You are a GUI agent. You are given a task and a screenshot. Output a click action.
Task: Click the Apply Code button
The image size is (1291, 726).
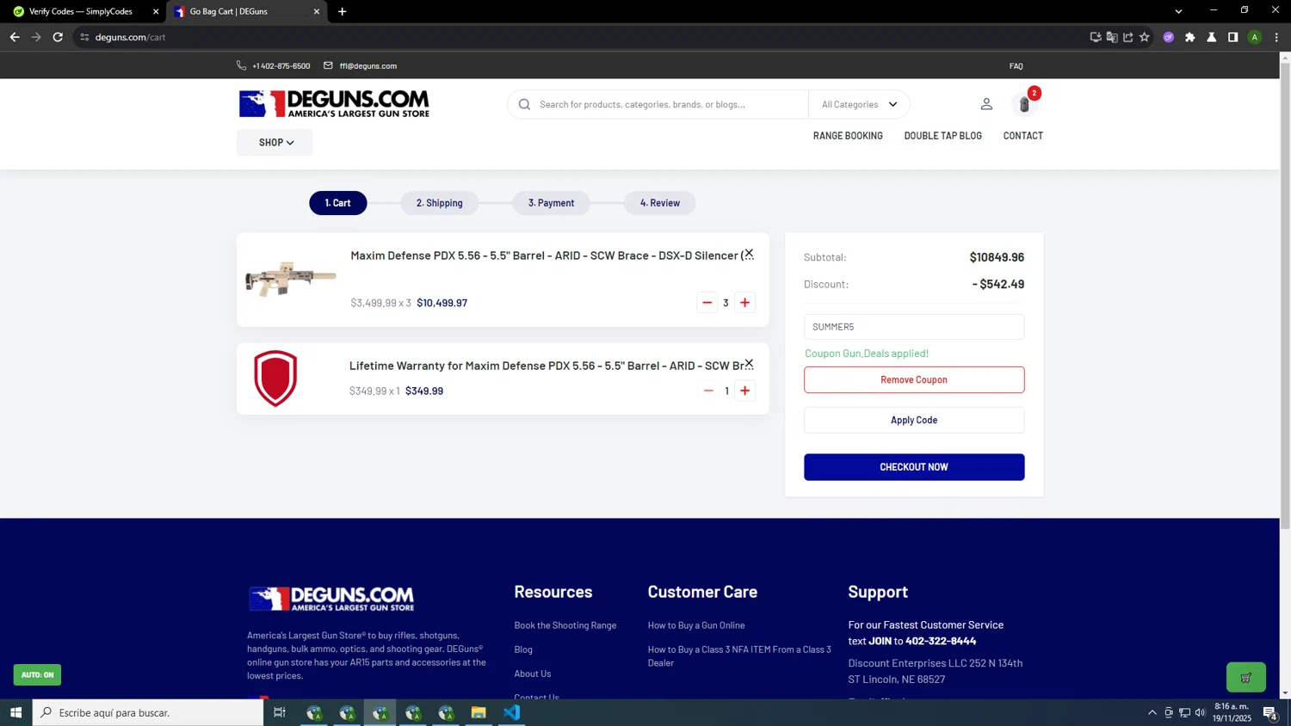point(914,420)
